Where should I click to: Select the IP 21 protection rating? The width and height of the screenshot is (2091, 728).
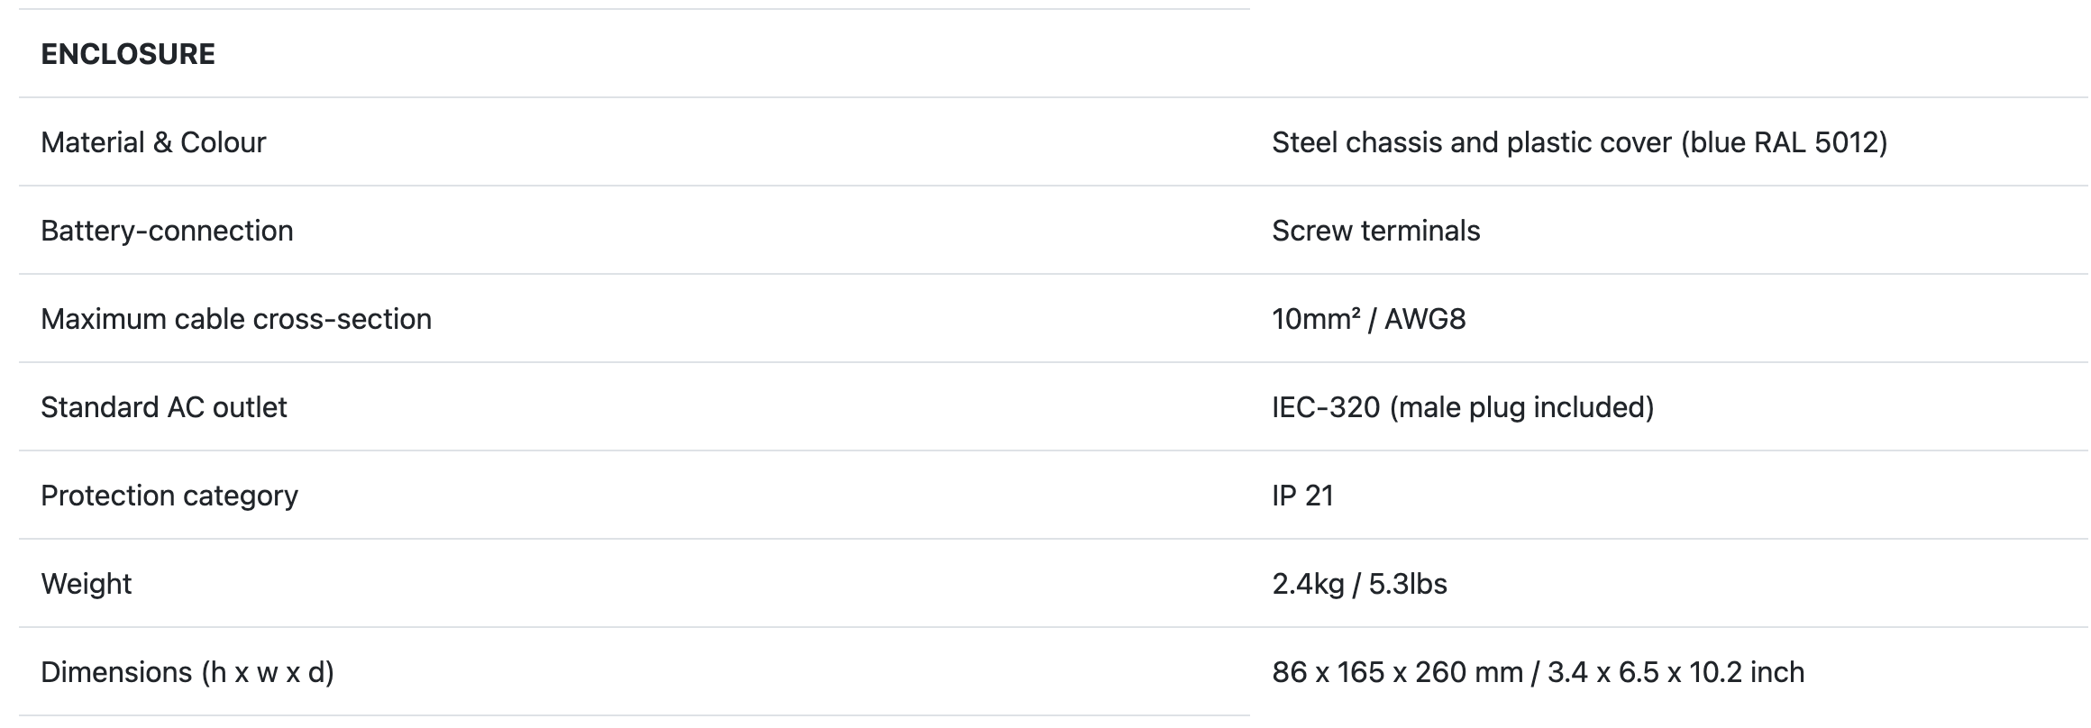1302,496
